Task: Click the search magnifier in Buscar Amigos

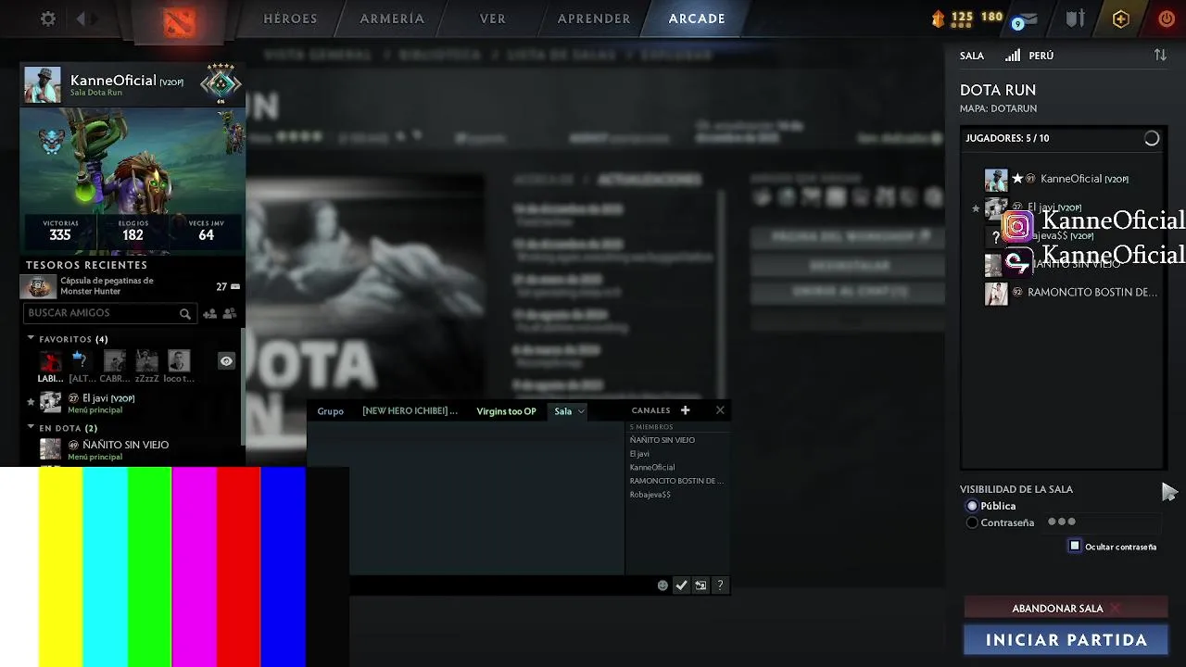Action: point(185,314)
